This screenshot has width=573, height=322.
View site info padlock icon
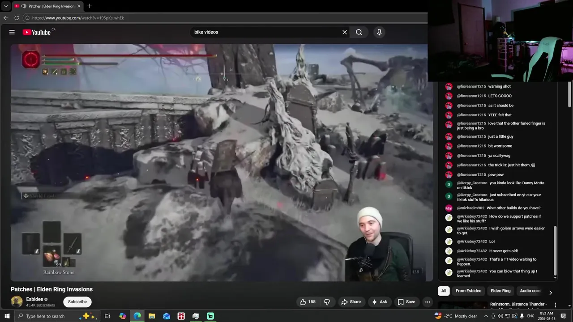point(27,18)
